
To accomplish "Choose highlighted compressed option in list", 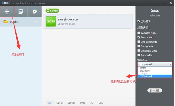I will coord(155,76).
